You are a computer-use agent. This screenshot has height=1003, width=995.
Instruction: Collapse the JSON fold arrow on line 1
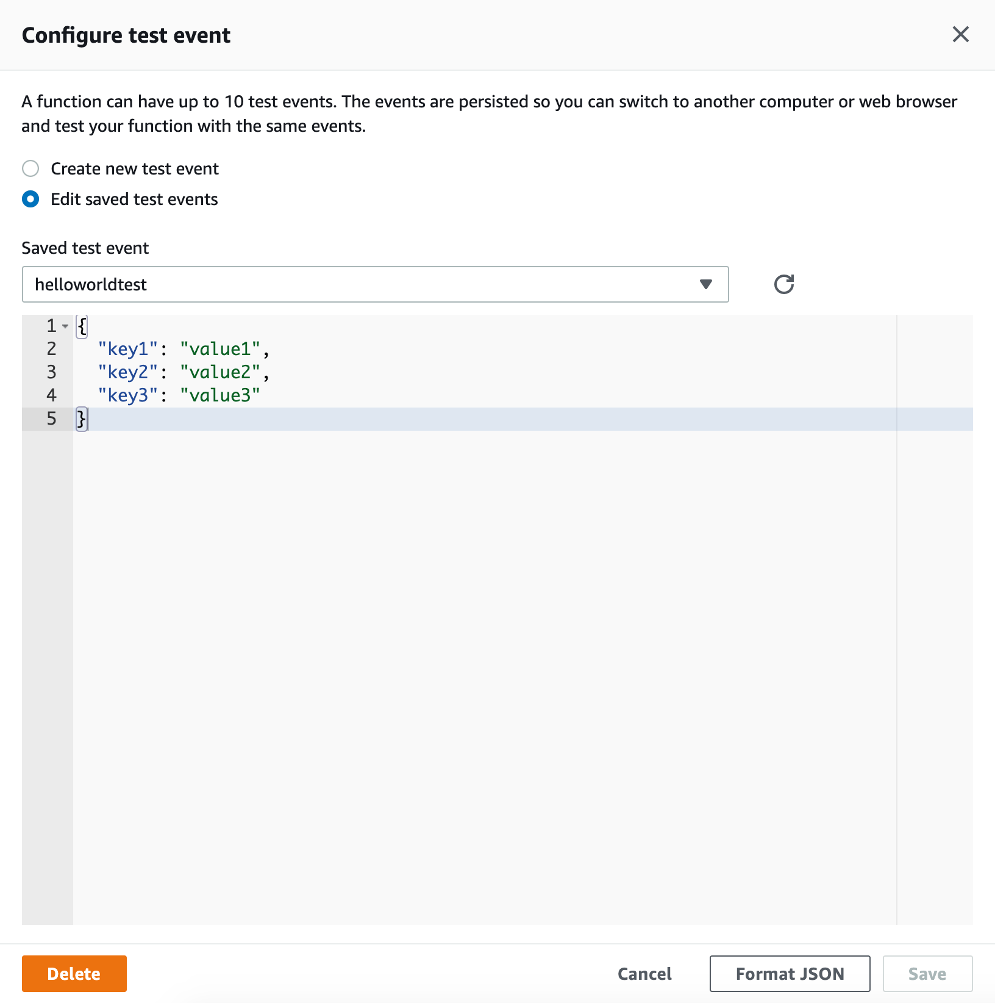tap(65, 326)
